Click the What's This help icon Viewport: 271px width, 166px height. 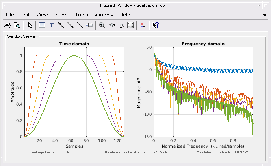(x=156, y=25)
